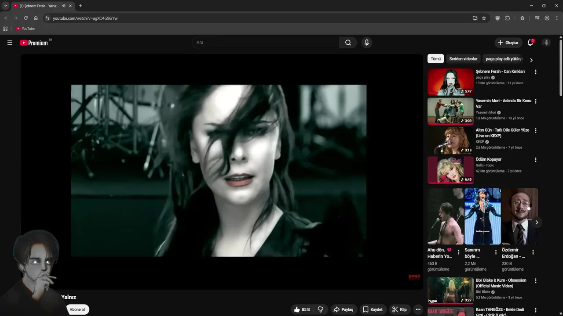563x316 pixels.
Task: Open options for Sanırım böyle short
Action: 496,252
